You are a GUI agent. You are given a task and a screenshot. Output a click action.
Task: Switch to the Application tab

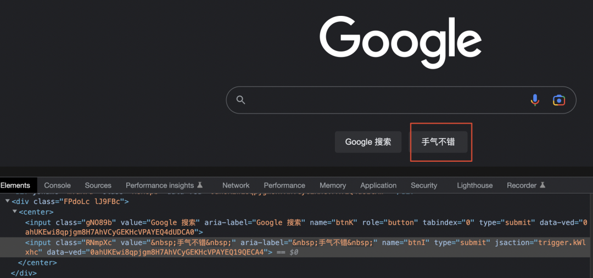[378, 185]
